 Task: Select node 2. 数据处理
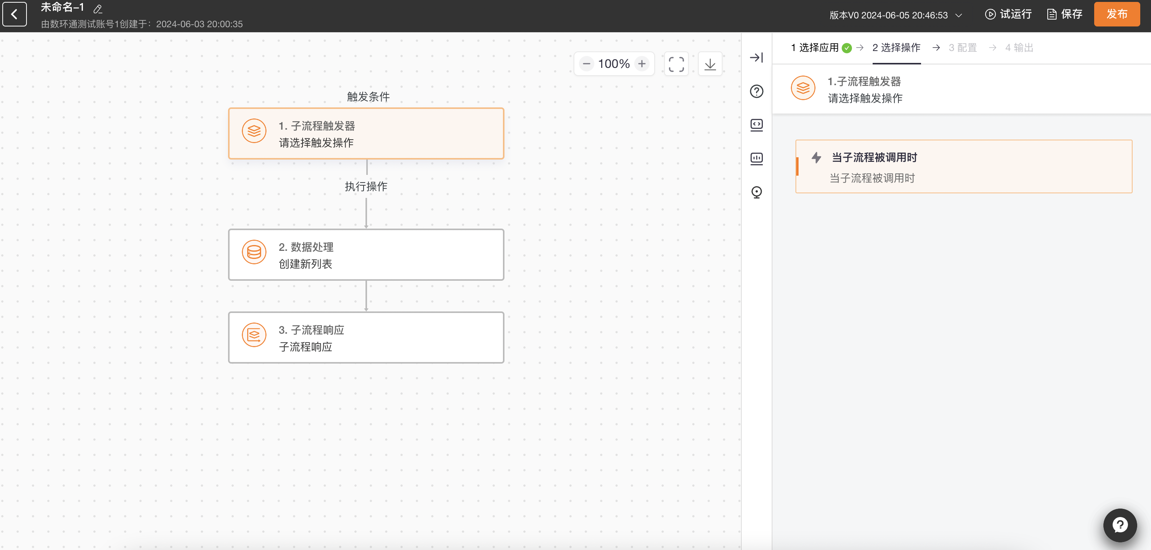366,255
